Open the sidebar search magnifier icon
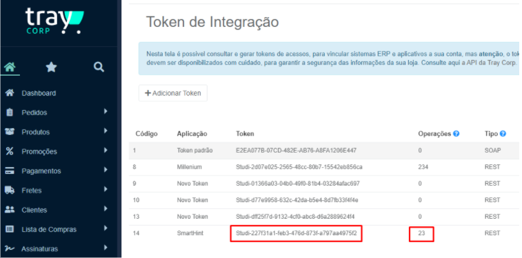 99,67
